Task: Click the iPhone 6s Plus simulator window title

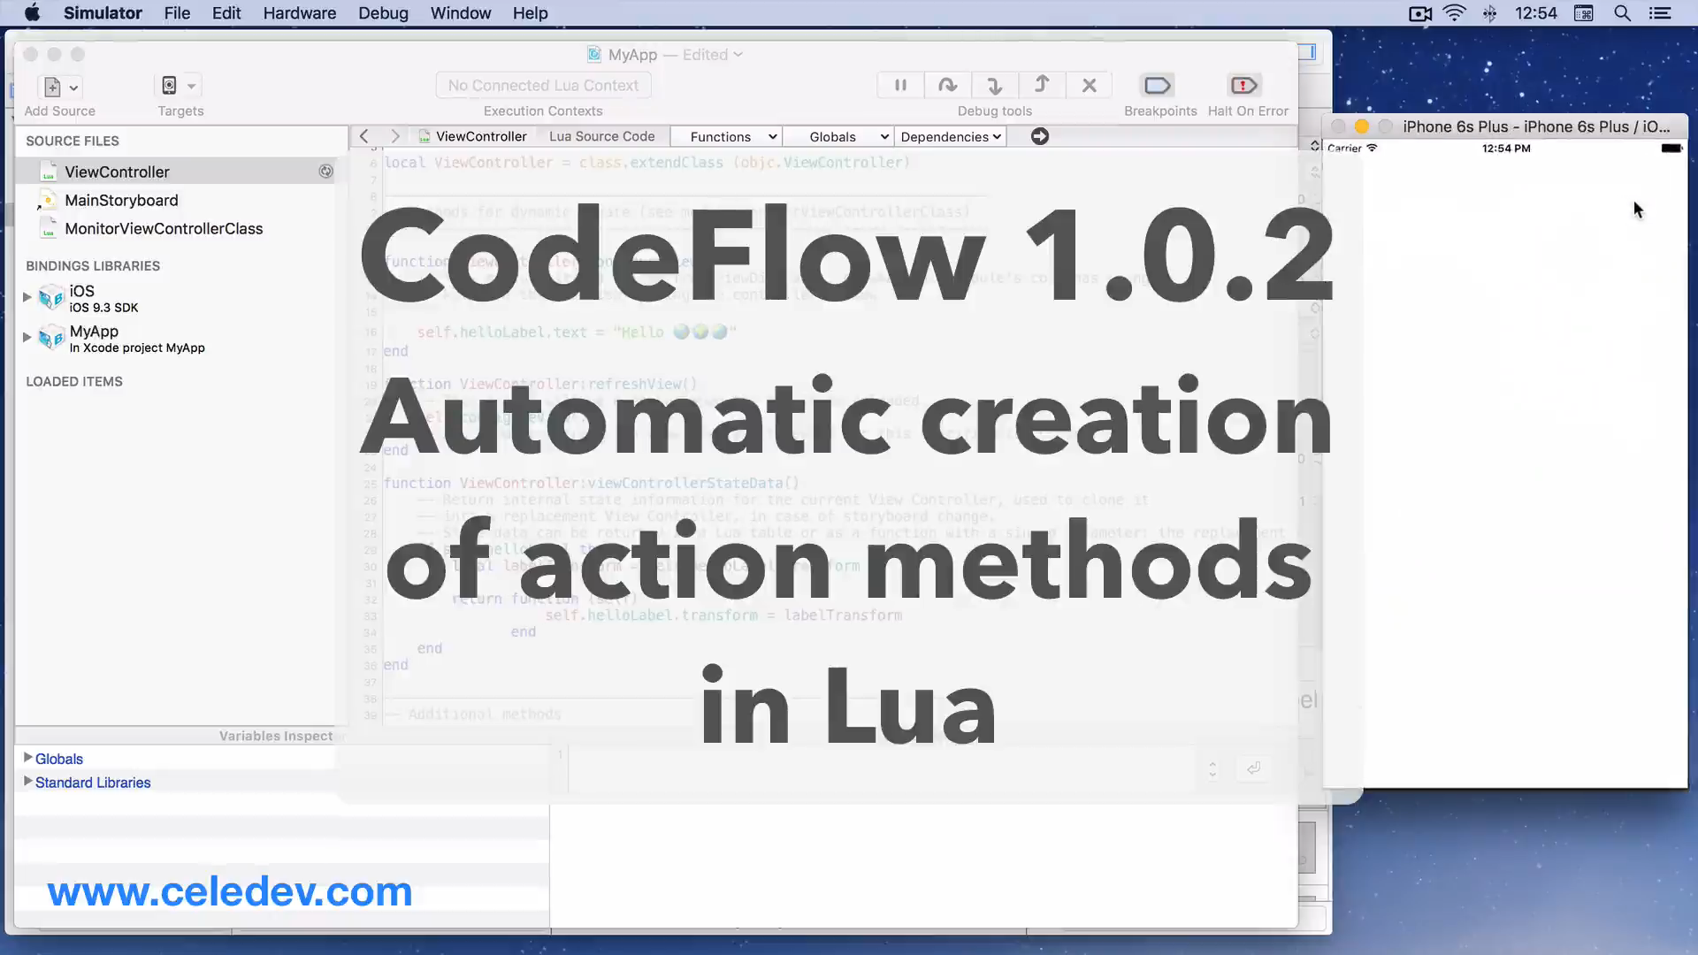Action: (x=1536, y=126)
